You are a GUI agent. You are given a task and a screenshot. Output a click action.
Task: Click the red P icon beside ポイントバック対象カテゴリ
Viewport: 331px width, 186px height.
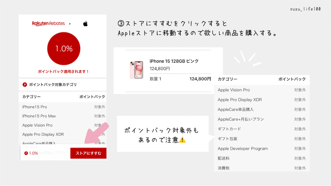click(x=25, y=85)
